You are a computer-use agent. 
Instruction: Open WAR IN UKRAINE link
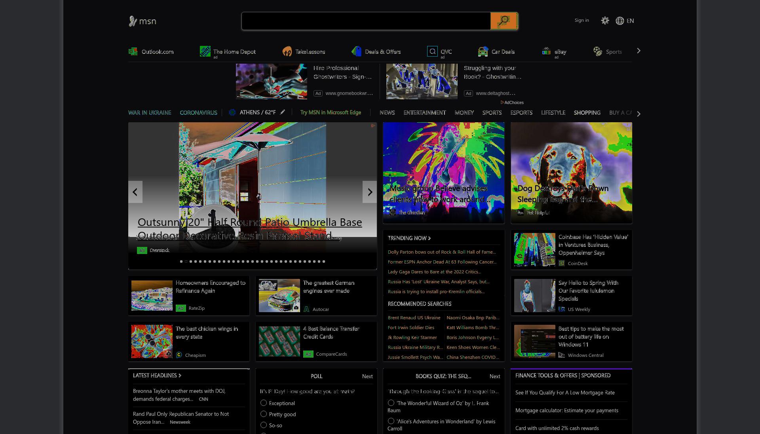[150, 112]
